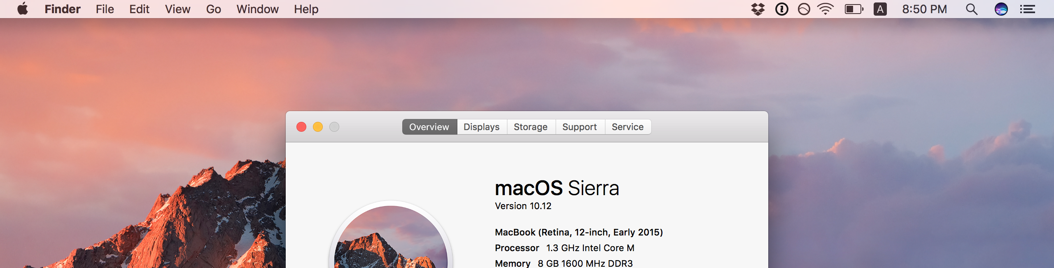
Task: Click the Dropbox menu bar icon
Action: tap(758, 9)
